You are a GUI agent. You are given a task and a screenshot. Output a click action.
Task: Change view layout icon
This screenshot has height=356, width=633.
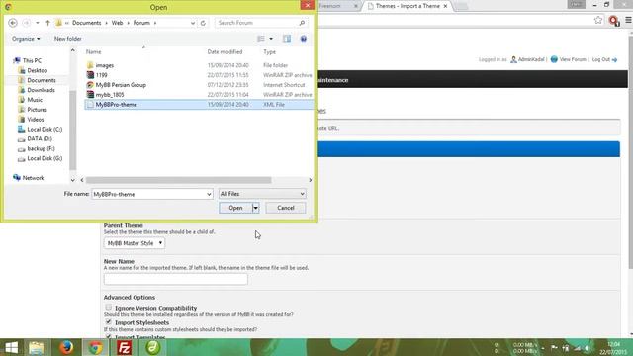tap(261, 39)
